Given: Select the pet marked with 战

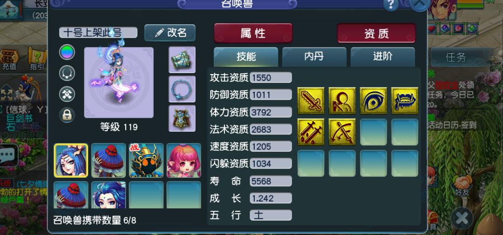Looking at the screenshot, I should click(146, 160).
